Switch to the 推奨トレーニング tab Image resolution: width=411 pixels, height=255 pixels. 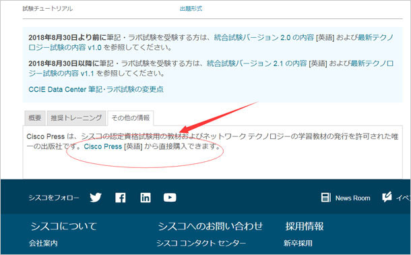point(76,118)
